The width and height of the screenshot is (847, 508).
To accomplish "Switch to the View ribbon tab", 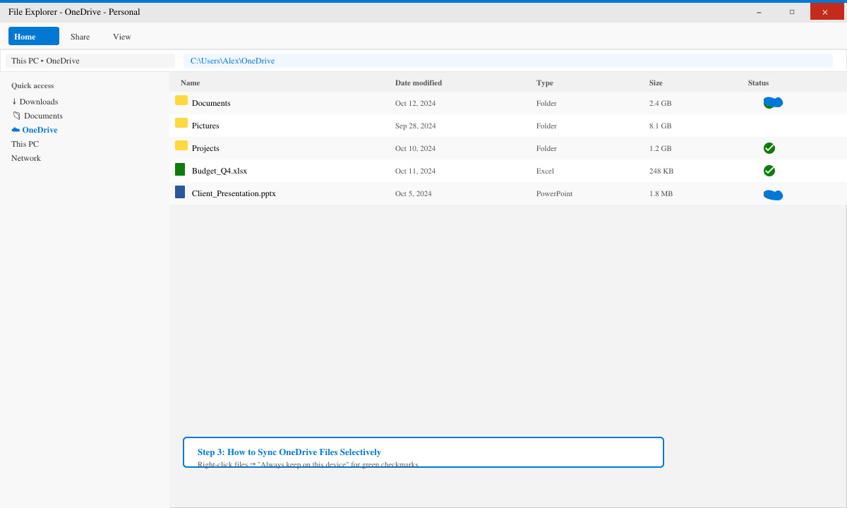I will tap(122, 37).
